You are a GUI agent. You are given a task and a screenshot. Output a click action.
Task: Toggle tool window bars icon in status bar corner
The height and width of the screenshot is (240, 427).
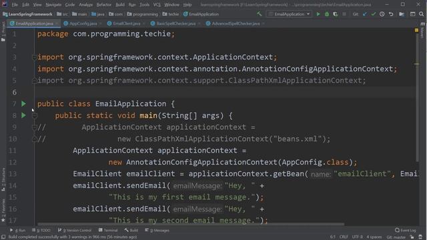pos(3,237)
